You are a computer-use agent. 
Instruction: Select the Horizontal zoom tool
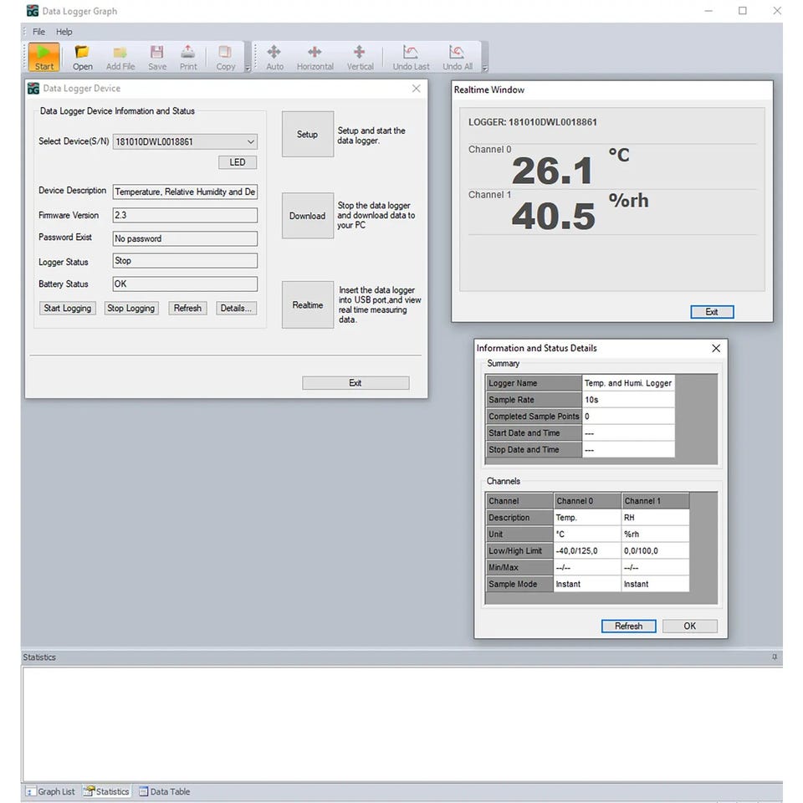pyautogui.click(x=315, y=57)
